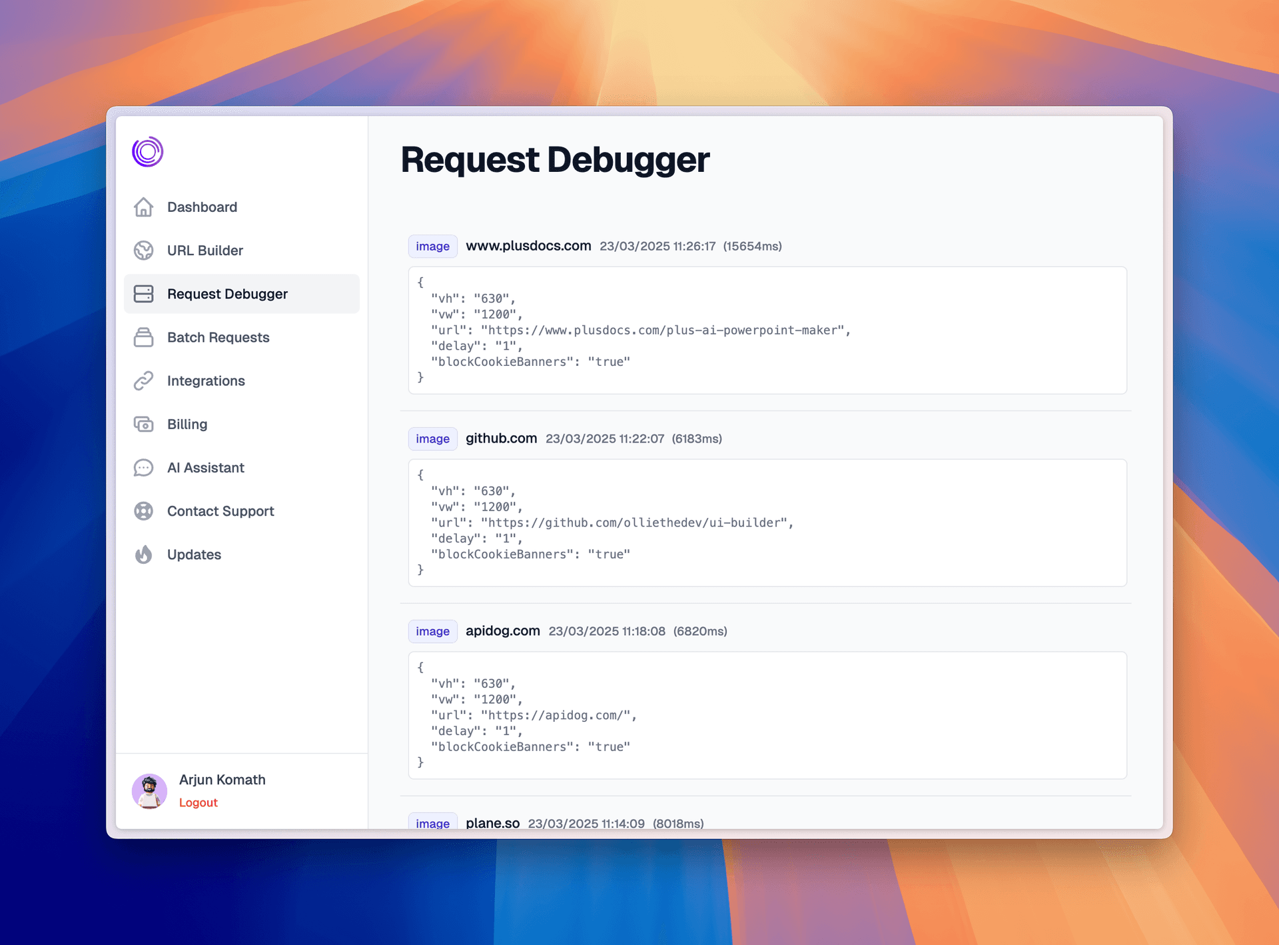This screenshot has height=945, width=1279.
Task: Click the URL Builder globe icon
Action: tap(143, 251)
